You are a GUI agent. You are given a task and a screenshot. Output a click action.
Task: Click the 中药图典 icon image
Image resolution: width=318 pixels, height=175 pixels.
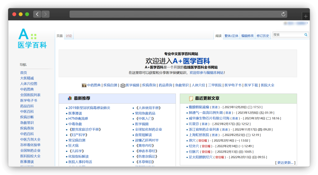[84, 85]
